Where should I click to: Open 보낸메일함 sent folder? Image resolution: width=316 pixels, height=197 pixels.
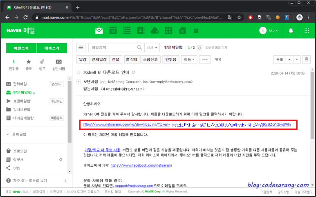(x=22, y=101)
